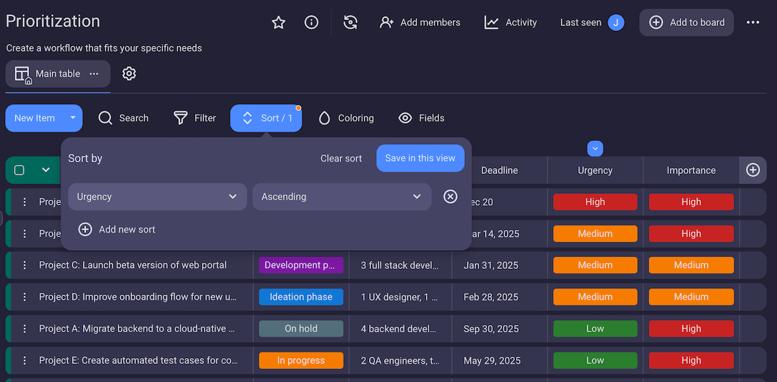Viewport: 777px width, 382px height.
Task: Open the board info icon
Action: click(x=311, y=23)
